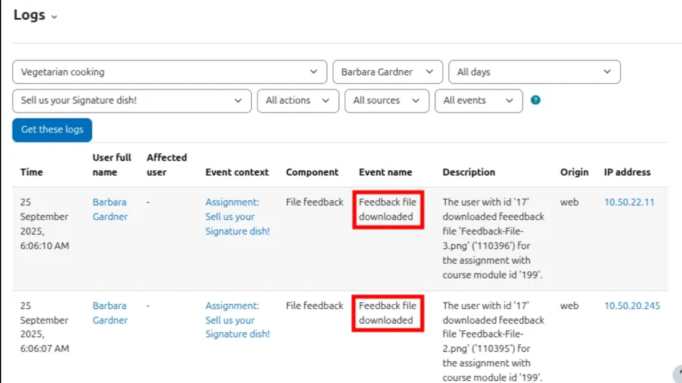Open the All days date dropdown
Viewport: 682px width, 383px height.
(x=534, y=72)
